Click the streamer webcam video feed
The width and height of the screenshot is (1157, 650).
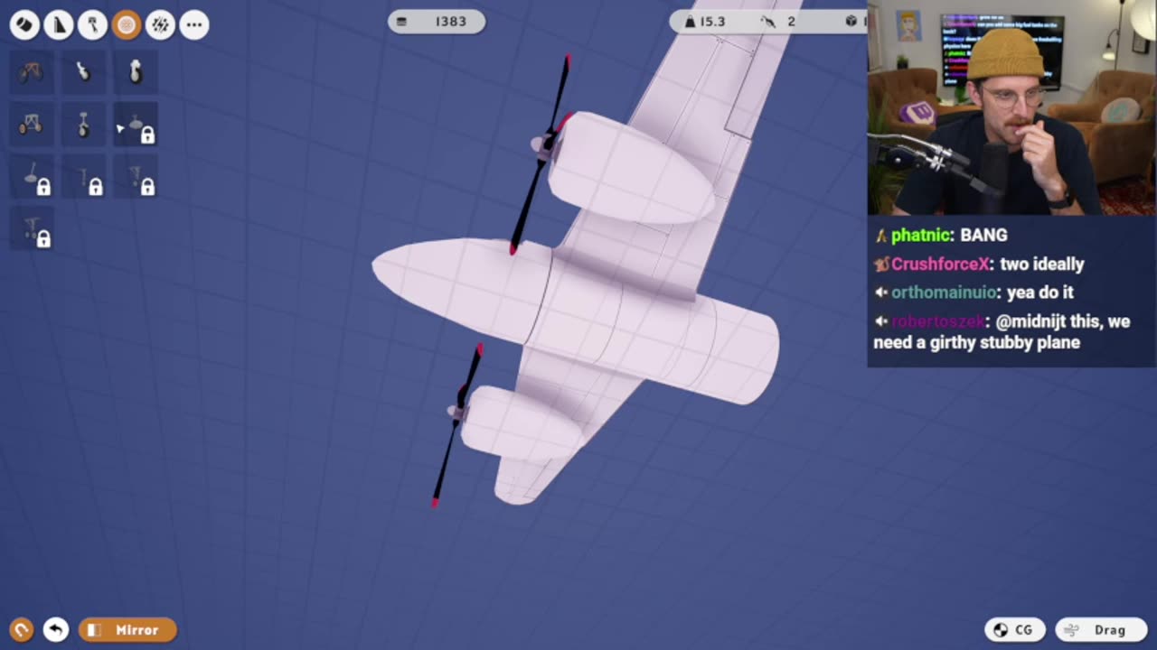pos(1011,107)
